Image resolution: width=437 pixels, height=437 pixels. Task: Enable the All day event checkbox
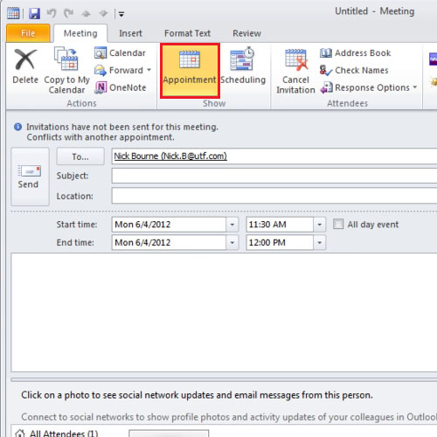(x=338, y=224)
